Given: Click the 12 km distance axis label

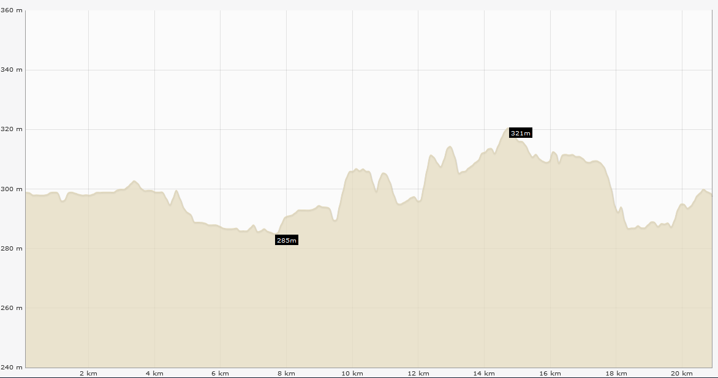Looking at the screenshot, I should click(x=418, y=373).
